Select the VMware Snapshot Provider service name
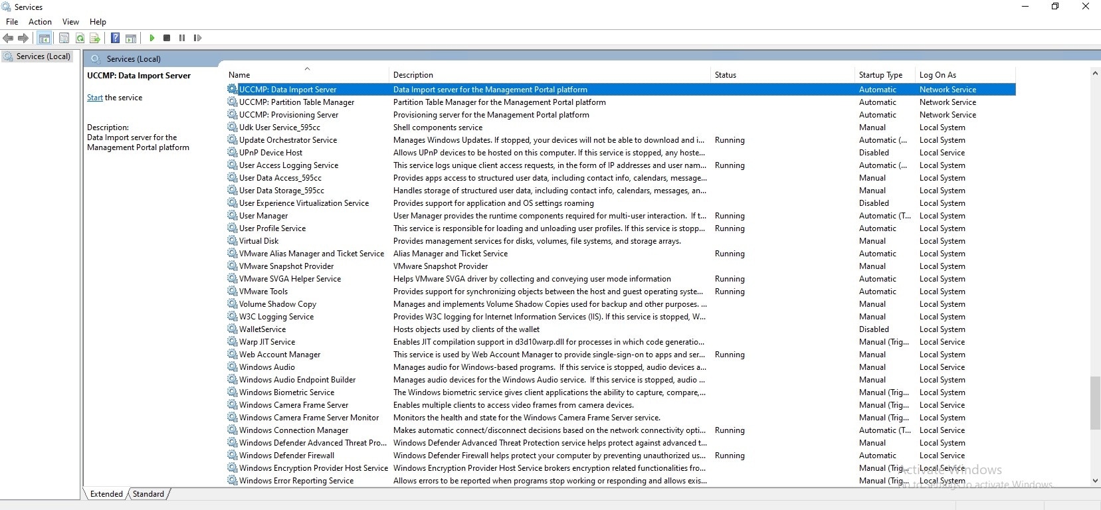 286,266
